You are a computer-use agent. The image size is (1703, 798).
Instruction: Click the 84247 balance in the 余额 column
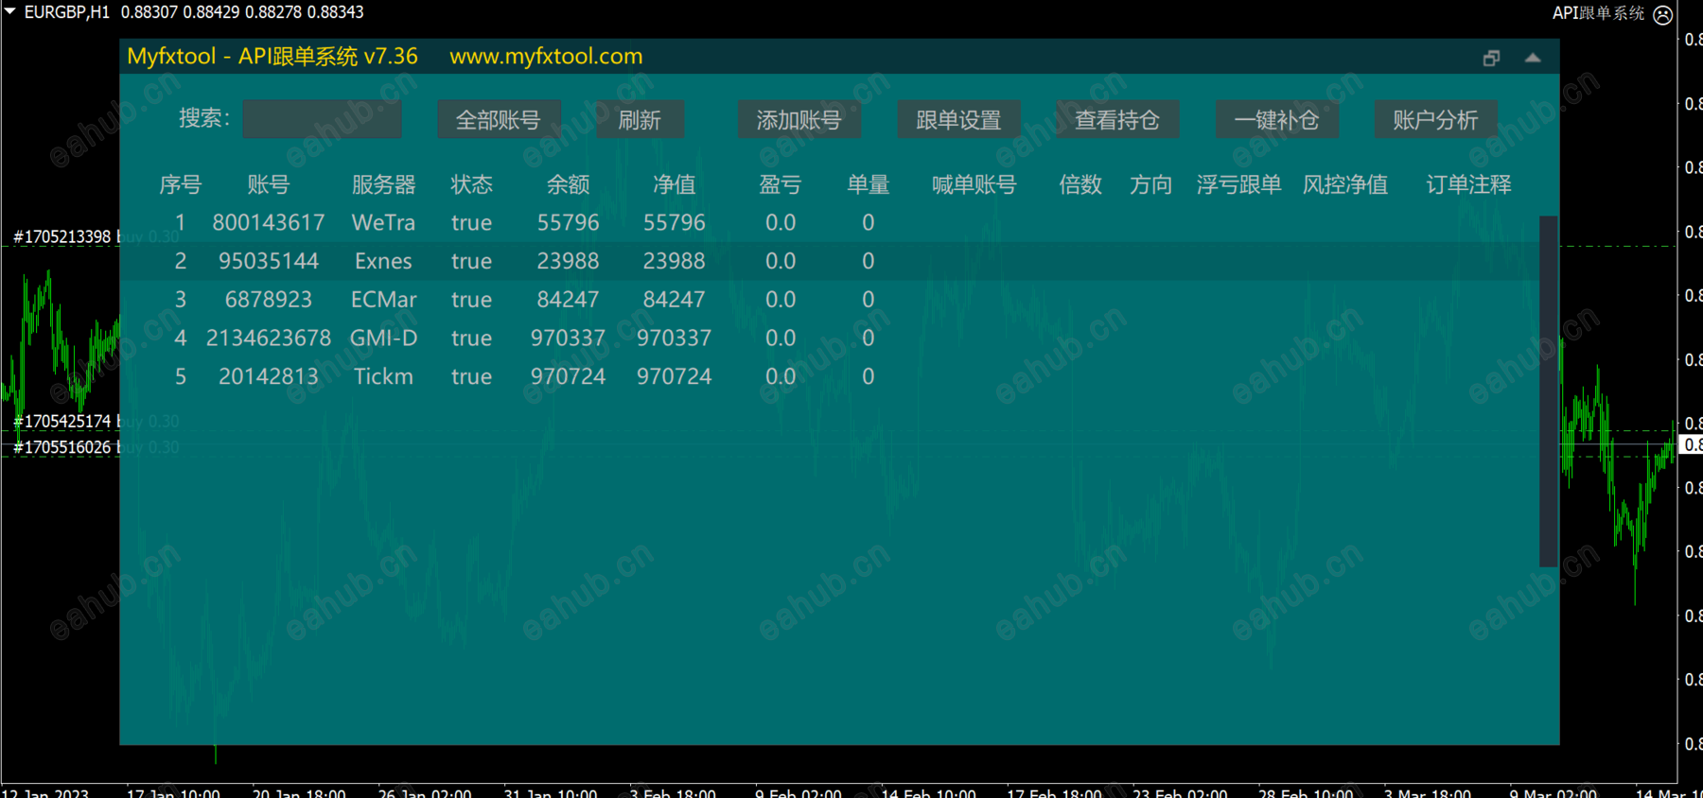click(568, 300)
